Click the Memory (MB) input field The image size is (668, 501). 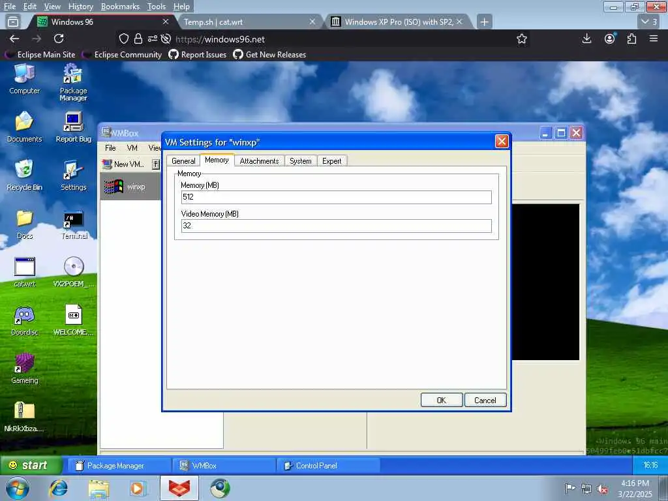[x=336, y=197]
